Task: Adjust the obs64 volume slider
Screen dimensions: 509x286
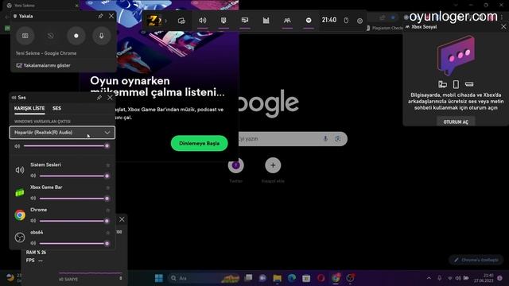Action: pos(74,243)
